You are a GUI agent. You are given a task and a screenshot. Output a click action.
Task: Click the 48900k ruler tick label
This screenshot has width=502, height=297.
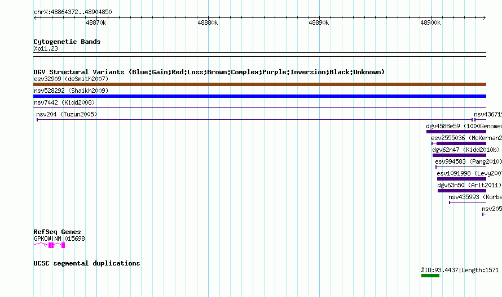[x=430, y=22]
